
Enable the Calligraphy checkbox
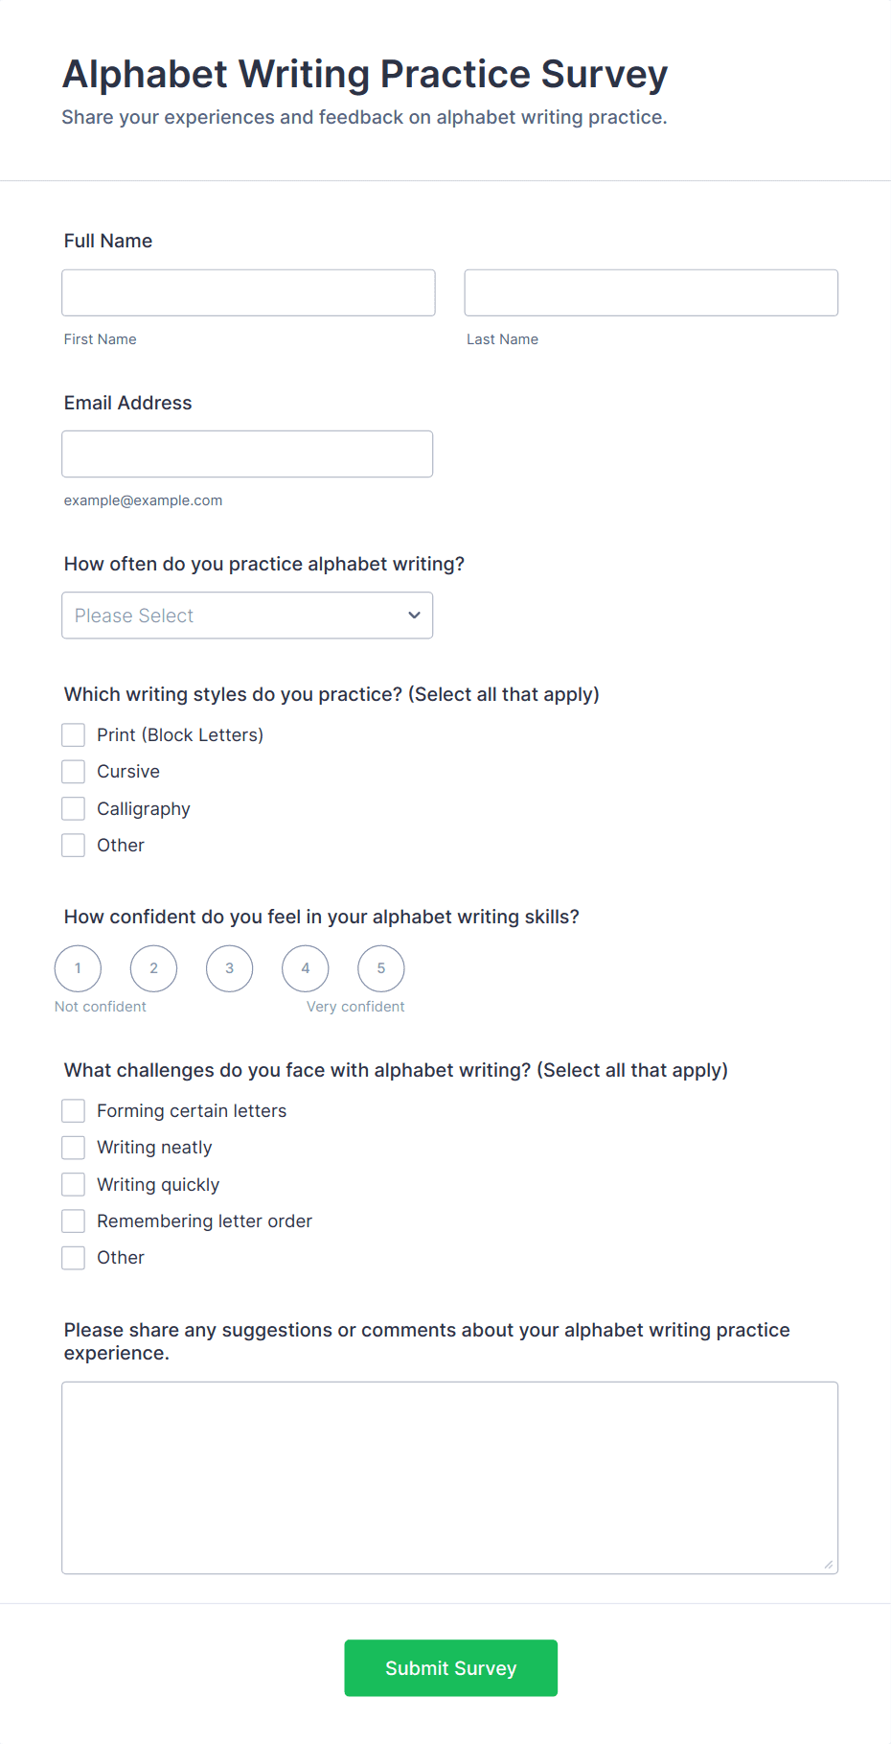coord(74,809)
